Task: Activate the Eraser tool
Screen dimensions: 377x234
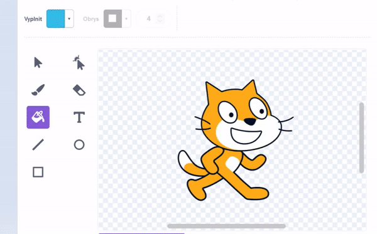Action: point(79,90)
